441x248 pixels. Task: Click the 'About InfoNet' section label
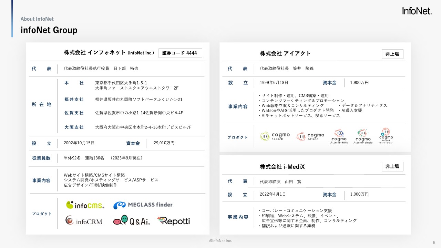tap(37, 19)
